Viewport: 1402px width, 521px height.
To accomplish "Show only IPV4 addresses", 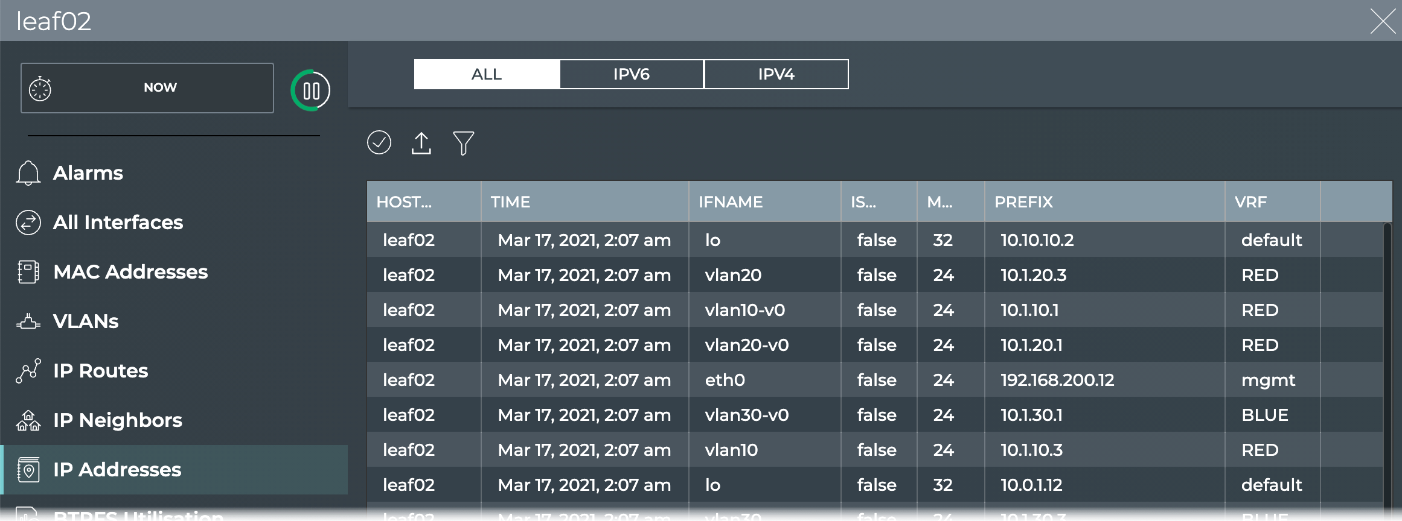I will [x=776, y=74].
